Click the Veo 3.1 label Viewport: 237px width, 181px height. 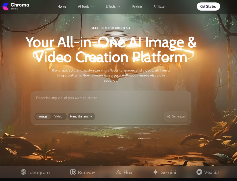coord(212,172)
